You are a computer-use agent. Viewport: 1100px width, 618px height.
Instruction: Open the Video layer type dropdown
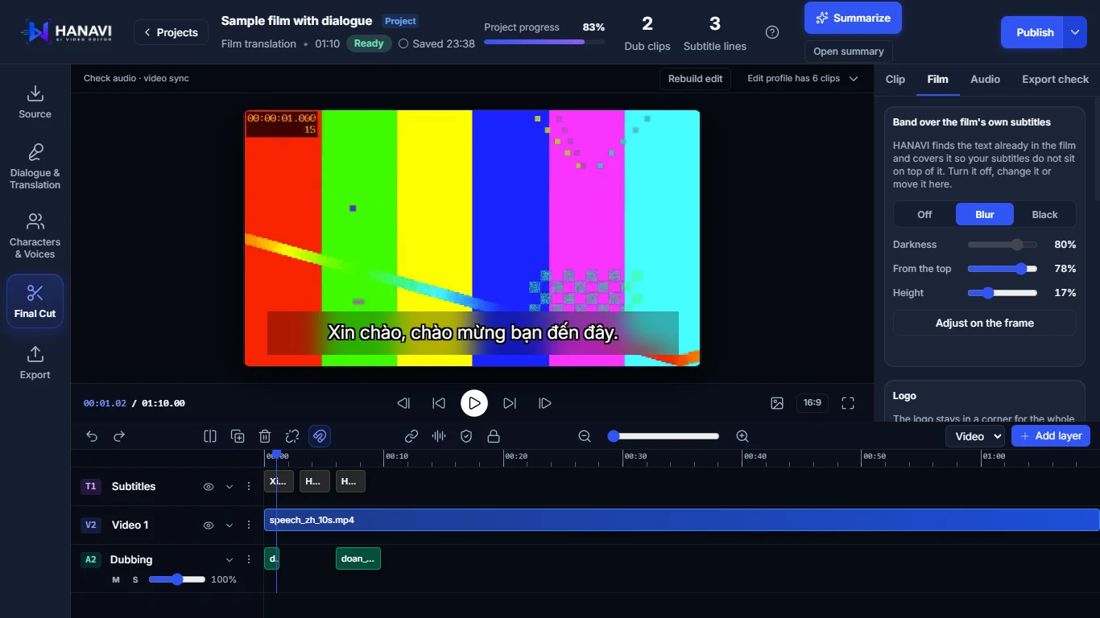(x=975, y=436)
